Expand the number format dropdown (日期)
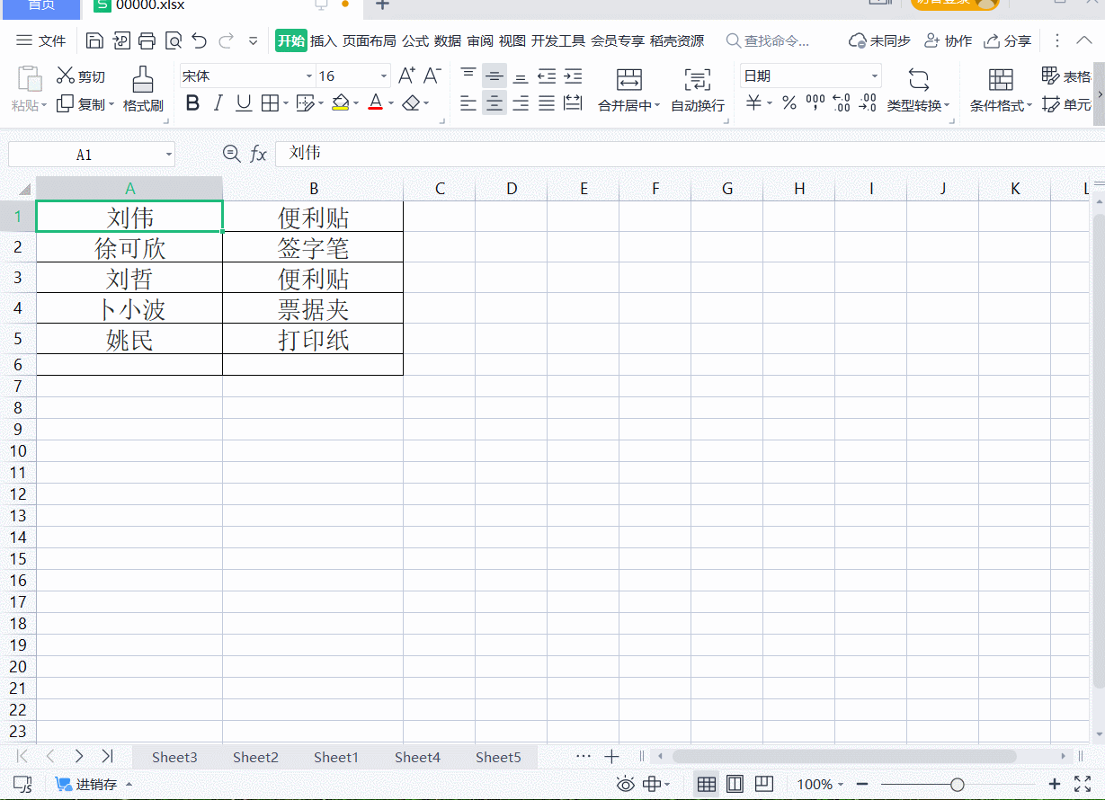This screenshot has width=1105, height=800. tap(874, 76)
